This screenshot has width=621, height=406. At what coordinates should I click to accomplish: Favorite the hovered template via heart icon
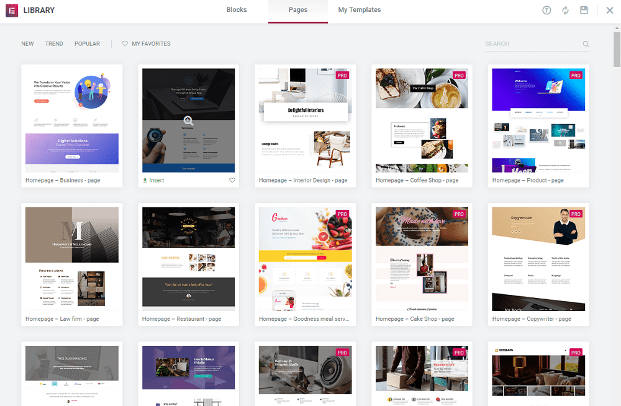point(232,180)
